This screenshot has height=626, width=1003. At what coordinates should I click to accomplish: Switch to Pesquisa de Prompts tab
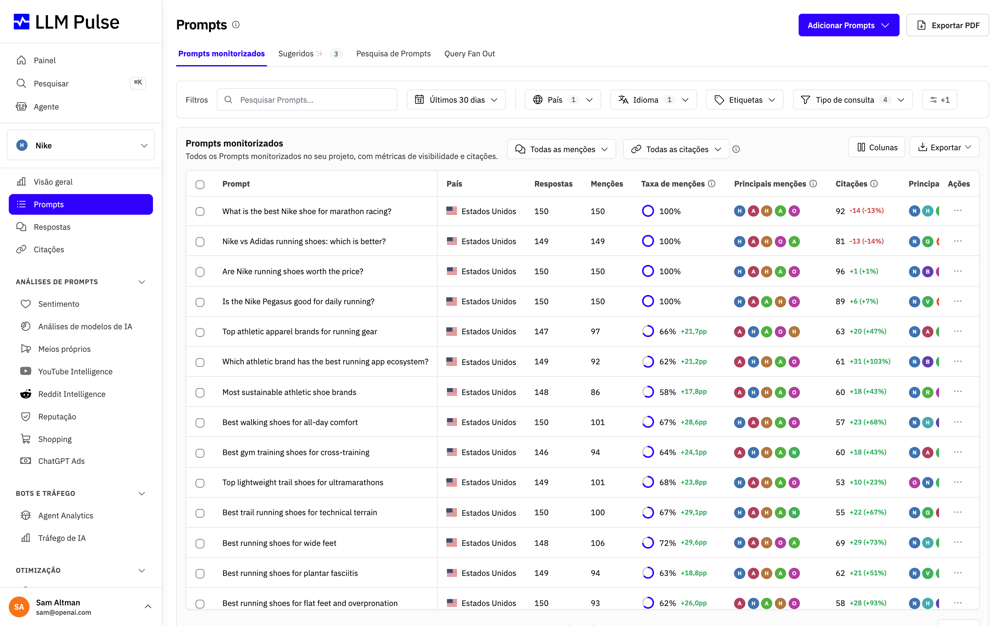click(393, 54)
